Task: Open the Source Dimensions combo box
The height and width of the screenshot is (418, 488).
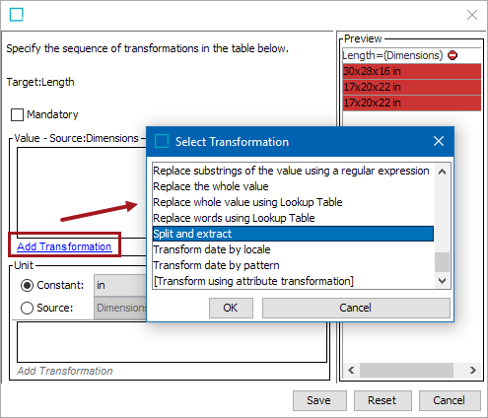Action: click(x=120, y=308)
